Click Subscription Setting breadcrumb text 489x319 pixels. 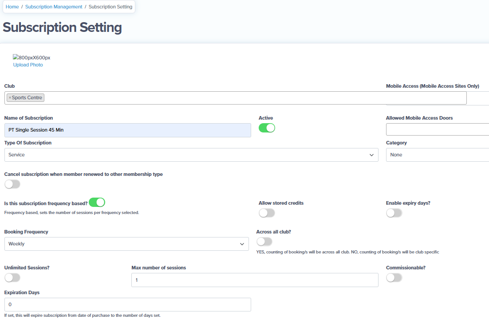pos(110,7)
